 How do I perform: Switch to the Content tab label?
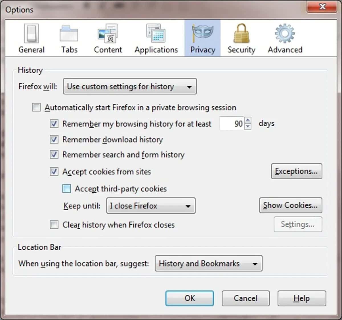point(108,50)
